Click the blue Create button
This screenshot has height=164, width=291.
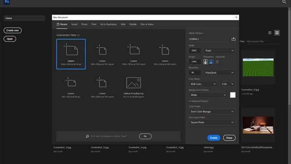[214, 138]
